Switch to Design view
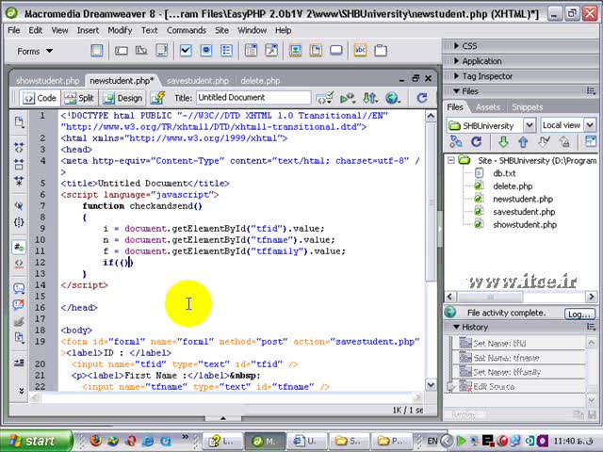 122,98
